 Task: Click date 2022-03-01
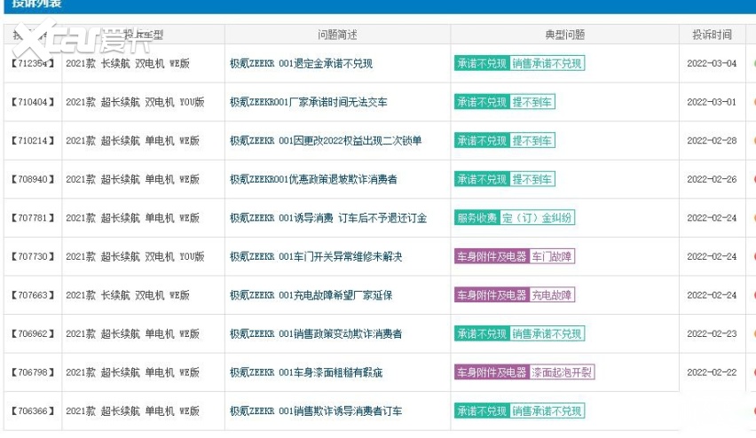[x=712, y=102]
